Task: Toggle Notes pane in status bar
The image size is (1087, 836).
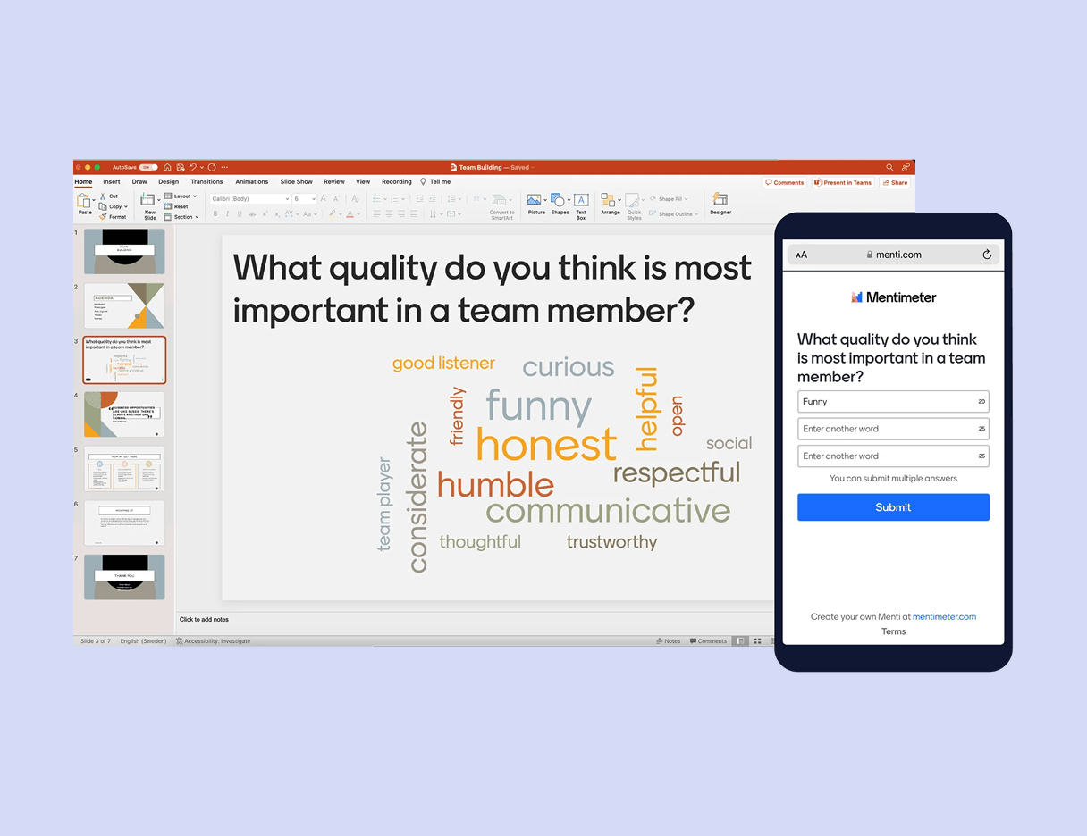Action: (x=668, y=641)
